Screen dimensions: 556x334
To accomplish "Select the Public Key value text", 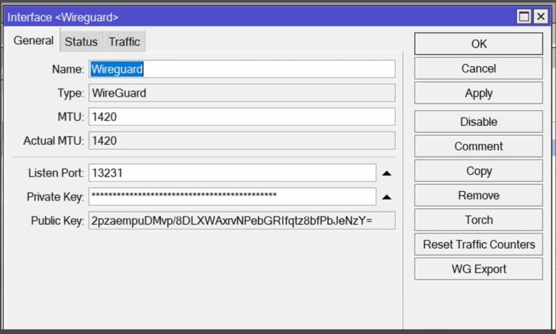I will 232,221.
